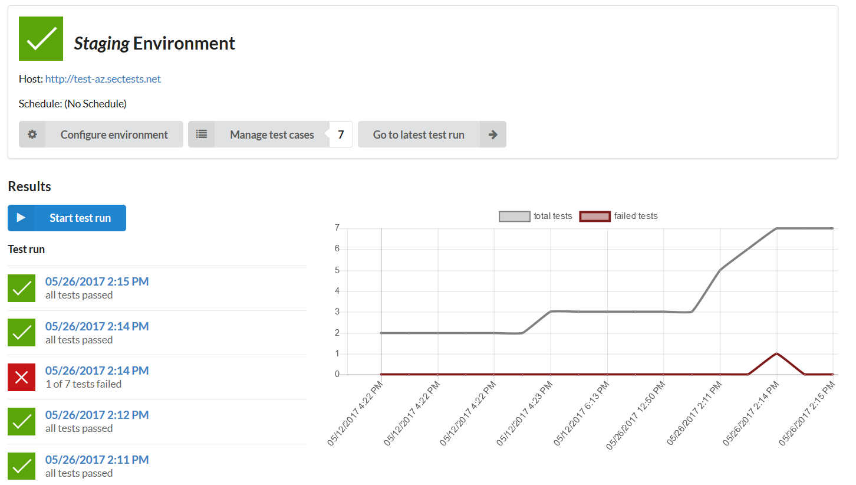This screenshot has height=485, width=856.
Task: Open the 05/26/2017 2:11 PM test run
Action: (x=97, y=460)
